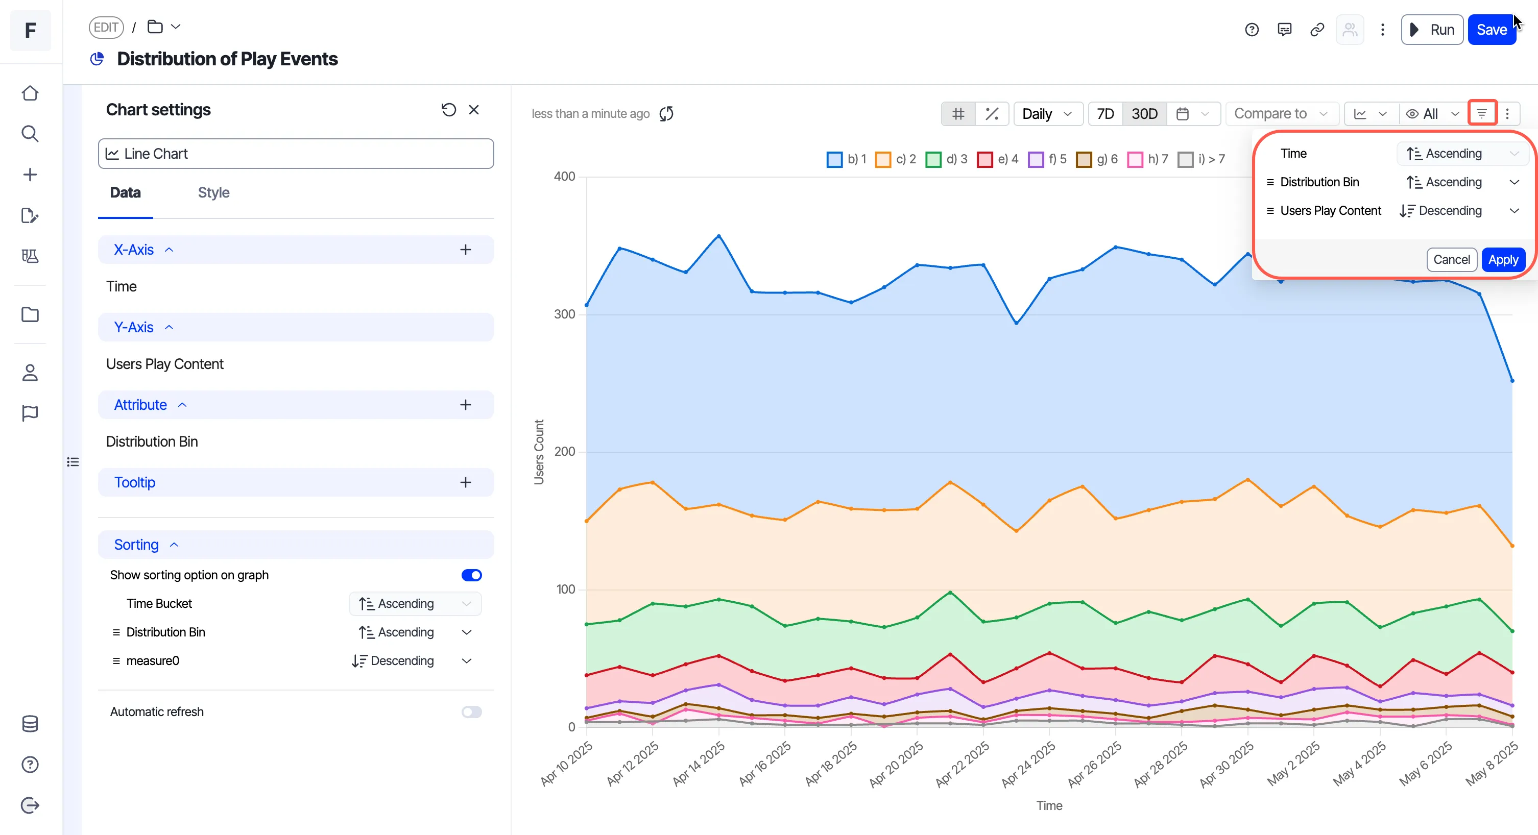Open the Home icon in sidebar
Viewport: 1538px width, 835px height.
click(30, 93)
